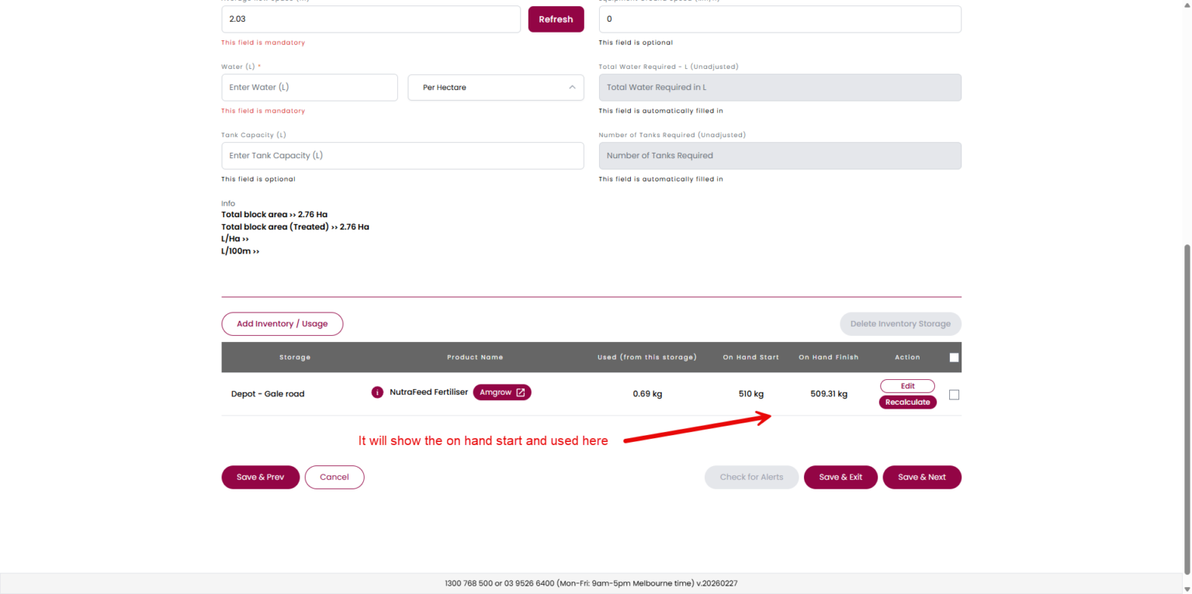
Task: Click the info icon beside NutraFeed Fertiliser
Action: 377,392
